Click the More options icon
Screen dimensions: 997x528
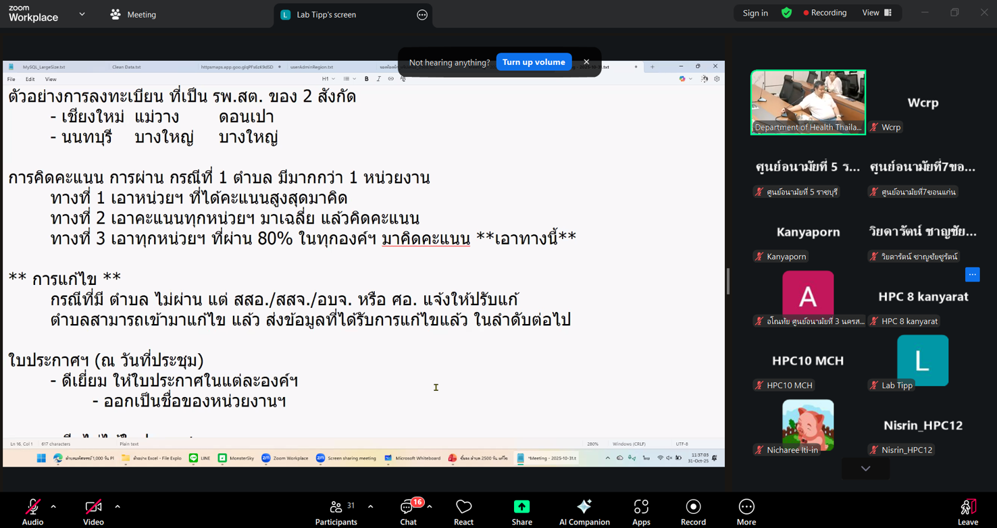click(x=746, y=511)
